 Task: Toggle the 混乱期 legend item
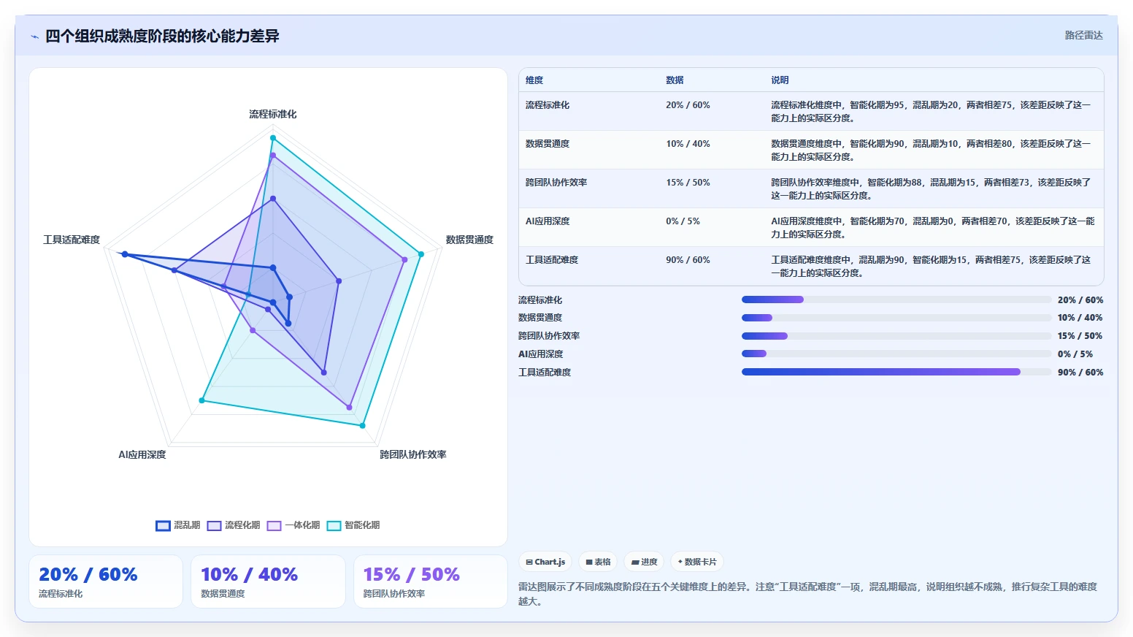177,525
